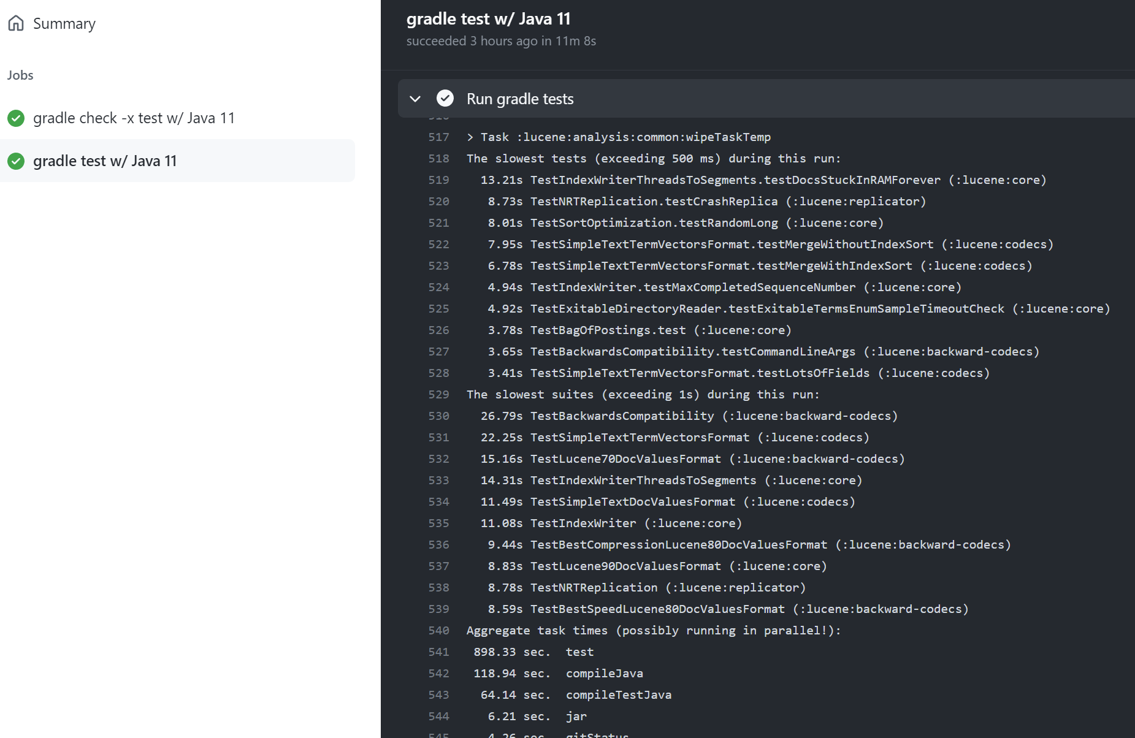The width and height of the screenshot is (1135, 738).
Task: Click 'The slowest tests' log line
Action: click(654, 159)
